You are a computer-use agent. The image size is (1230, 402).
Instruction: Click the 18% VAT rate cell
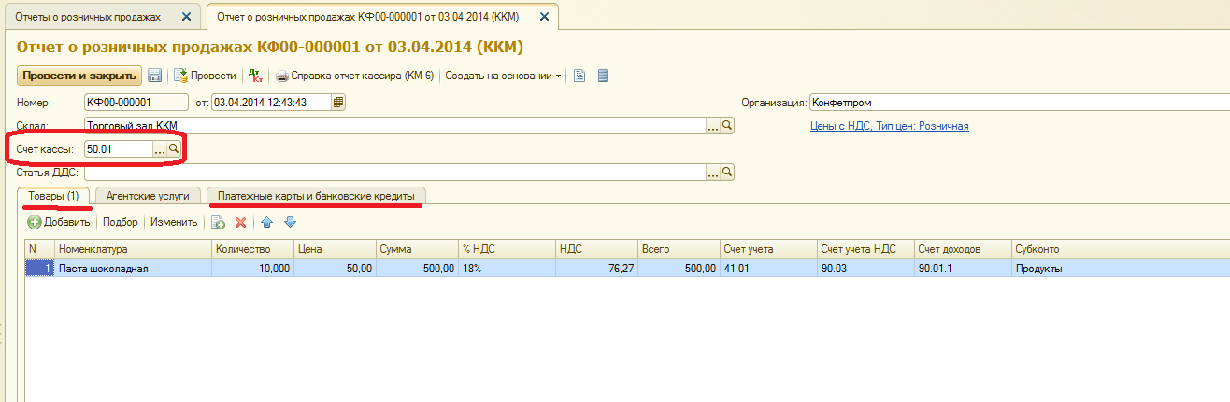pos(506,268)
